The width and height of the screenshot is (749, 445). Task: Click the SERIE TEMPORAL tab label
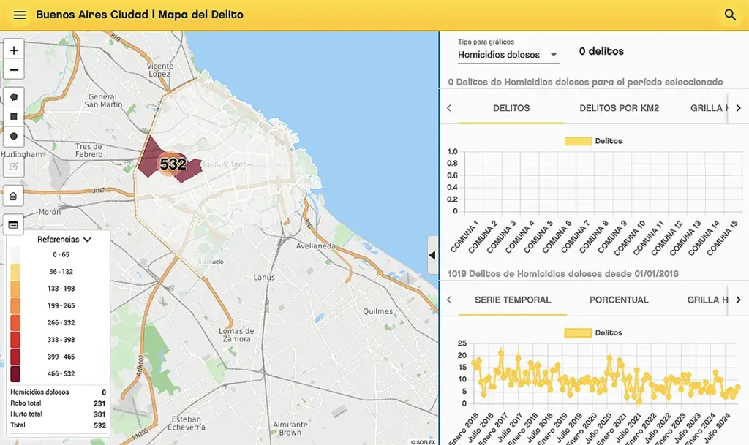(x=513, y=300)
